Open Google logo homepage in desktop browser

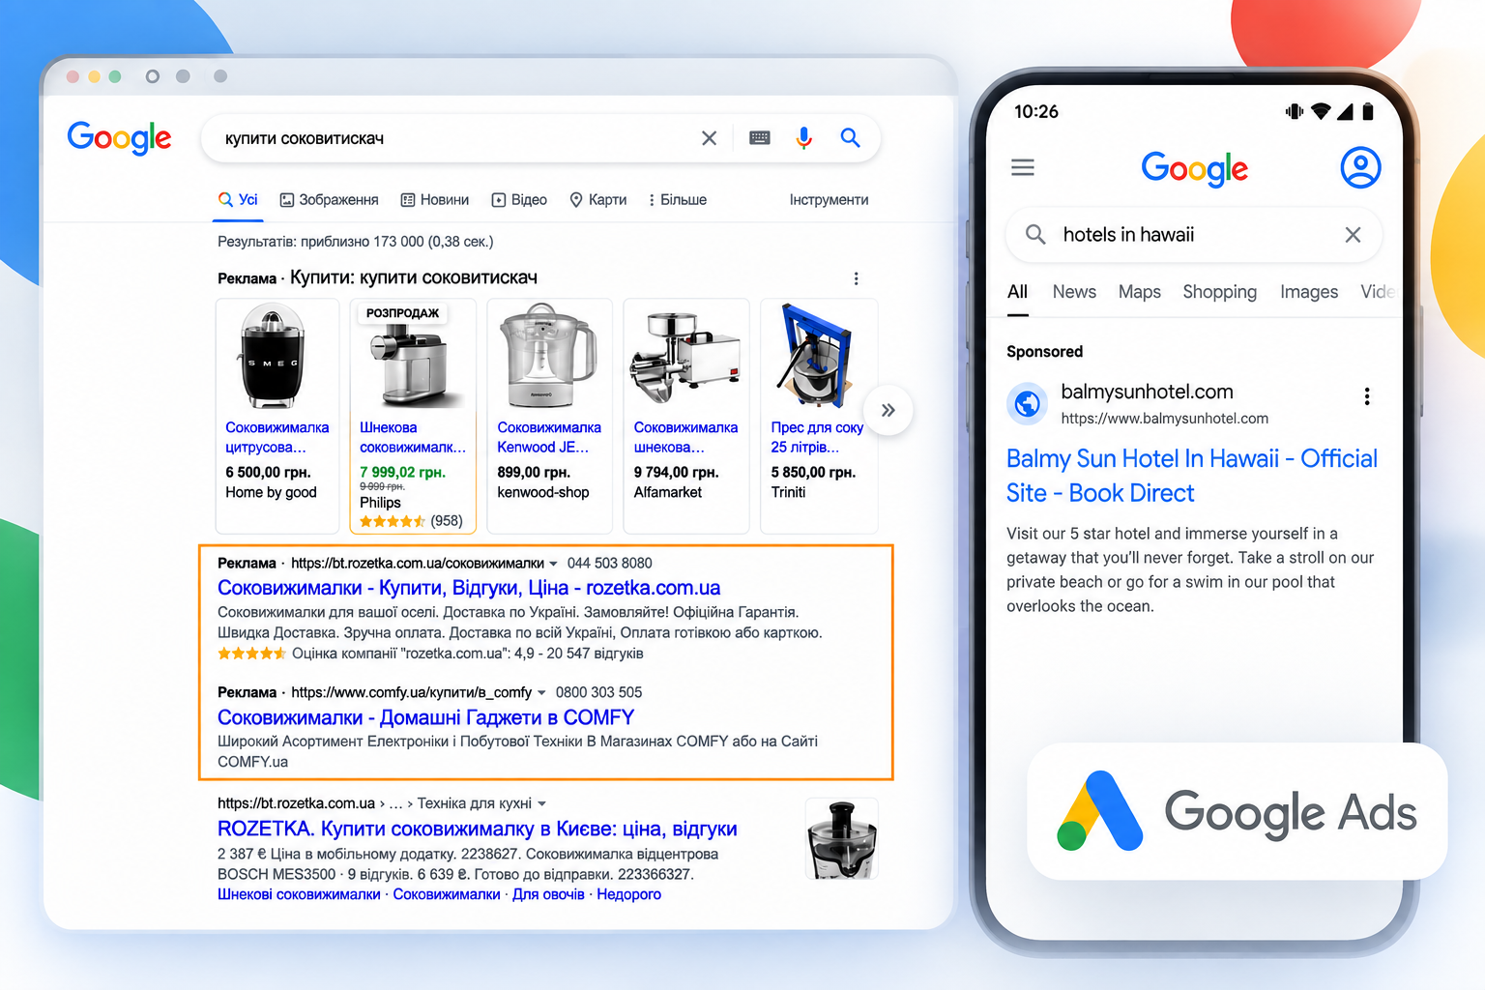[x=119, y=138]
